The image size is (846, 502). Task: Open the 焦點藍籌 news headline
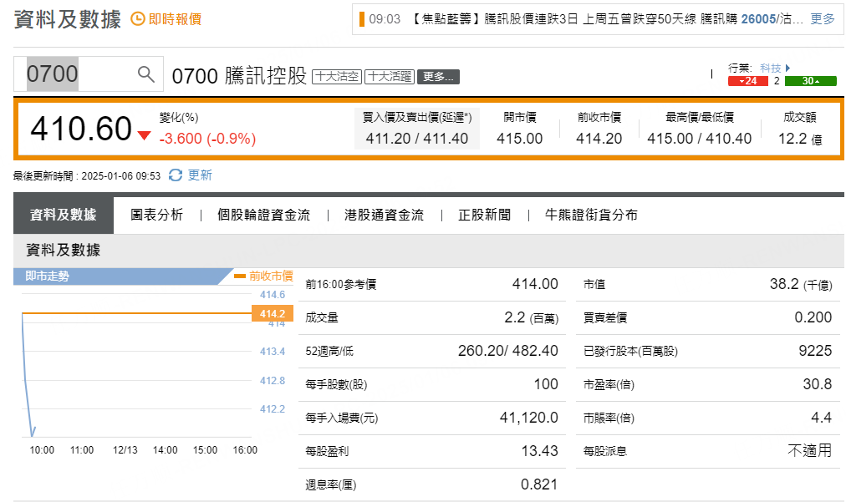pyautogui.click(x=608, y=19)
